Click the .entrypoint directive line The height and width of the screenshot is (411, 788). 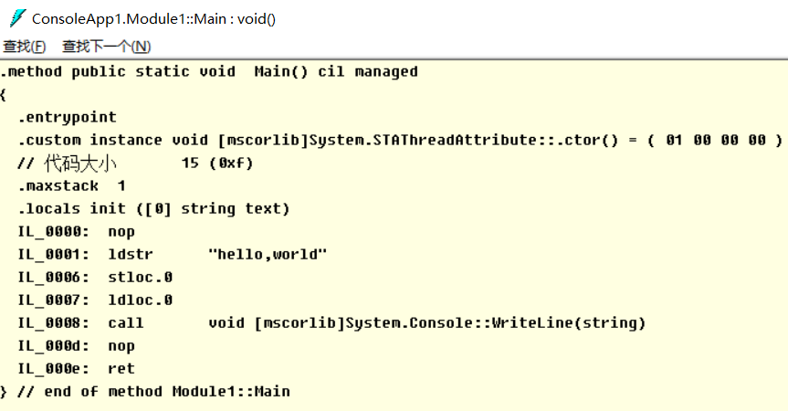point(67,118)
